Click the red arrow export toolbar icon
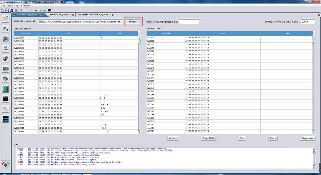 36,10
